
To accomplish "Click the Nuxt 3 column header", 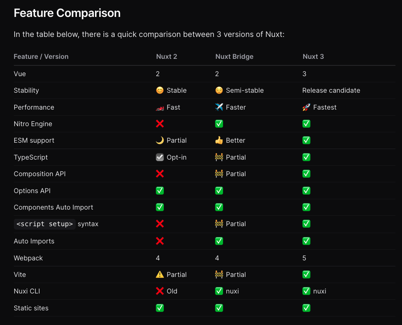I will [x=313, y=57].
